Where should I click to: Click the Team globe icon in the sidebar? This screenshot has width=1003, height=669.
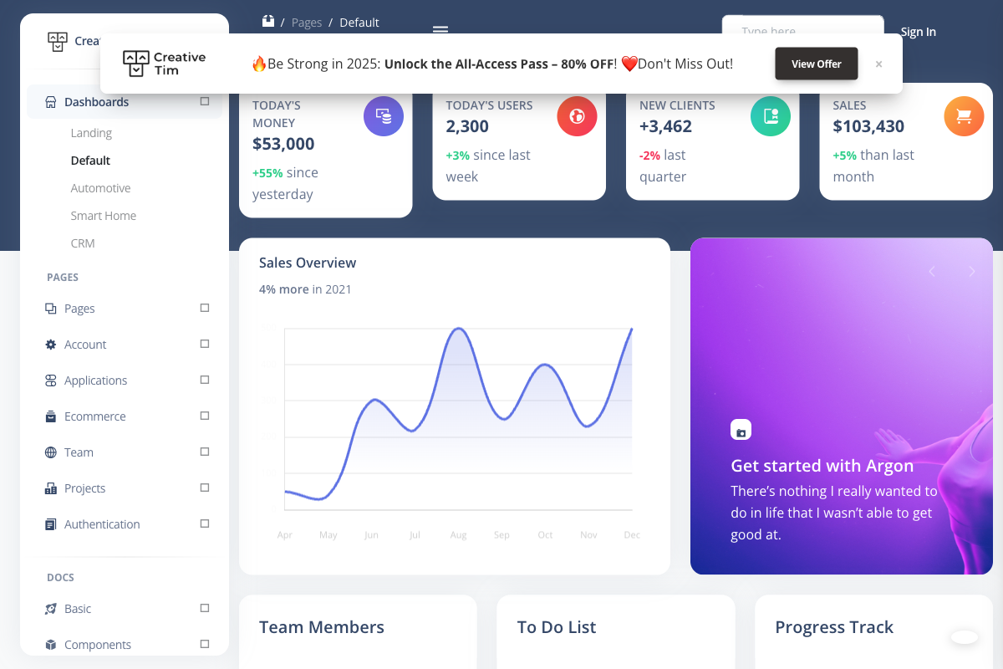49,452
